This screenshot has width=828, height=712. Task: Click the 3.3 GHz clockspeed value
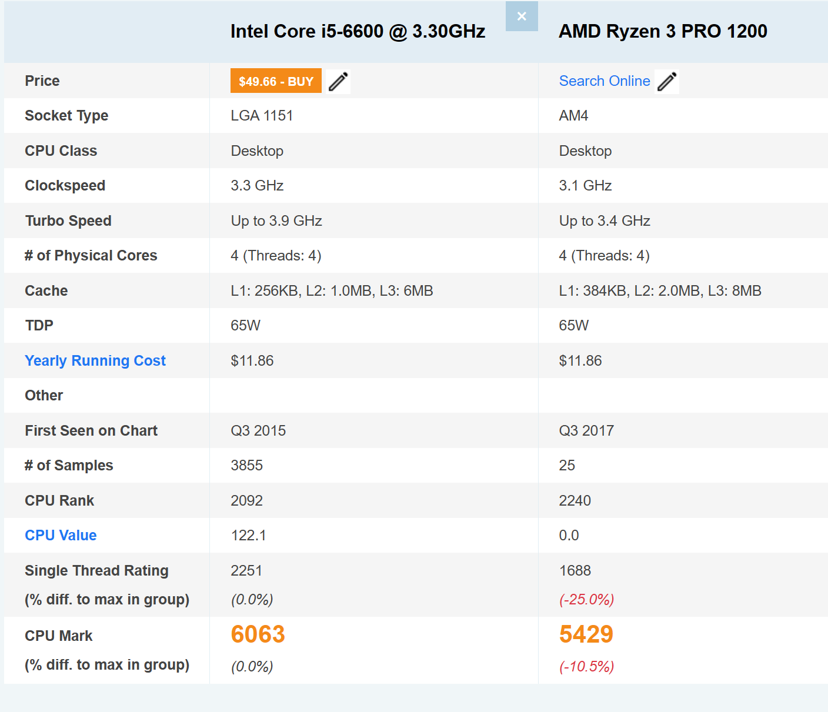(257, 186)
